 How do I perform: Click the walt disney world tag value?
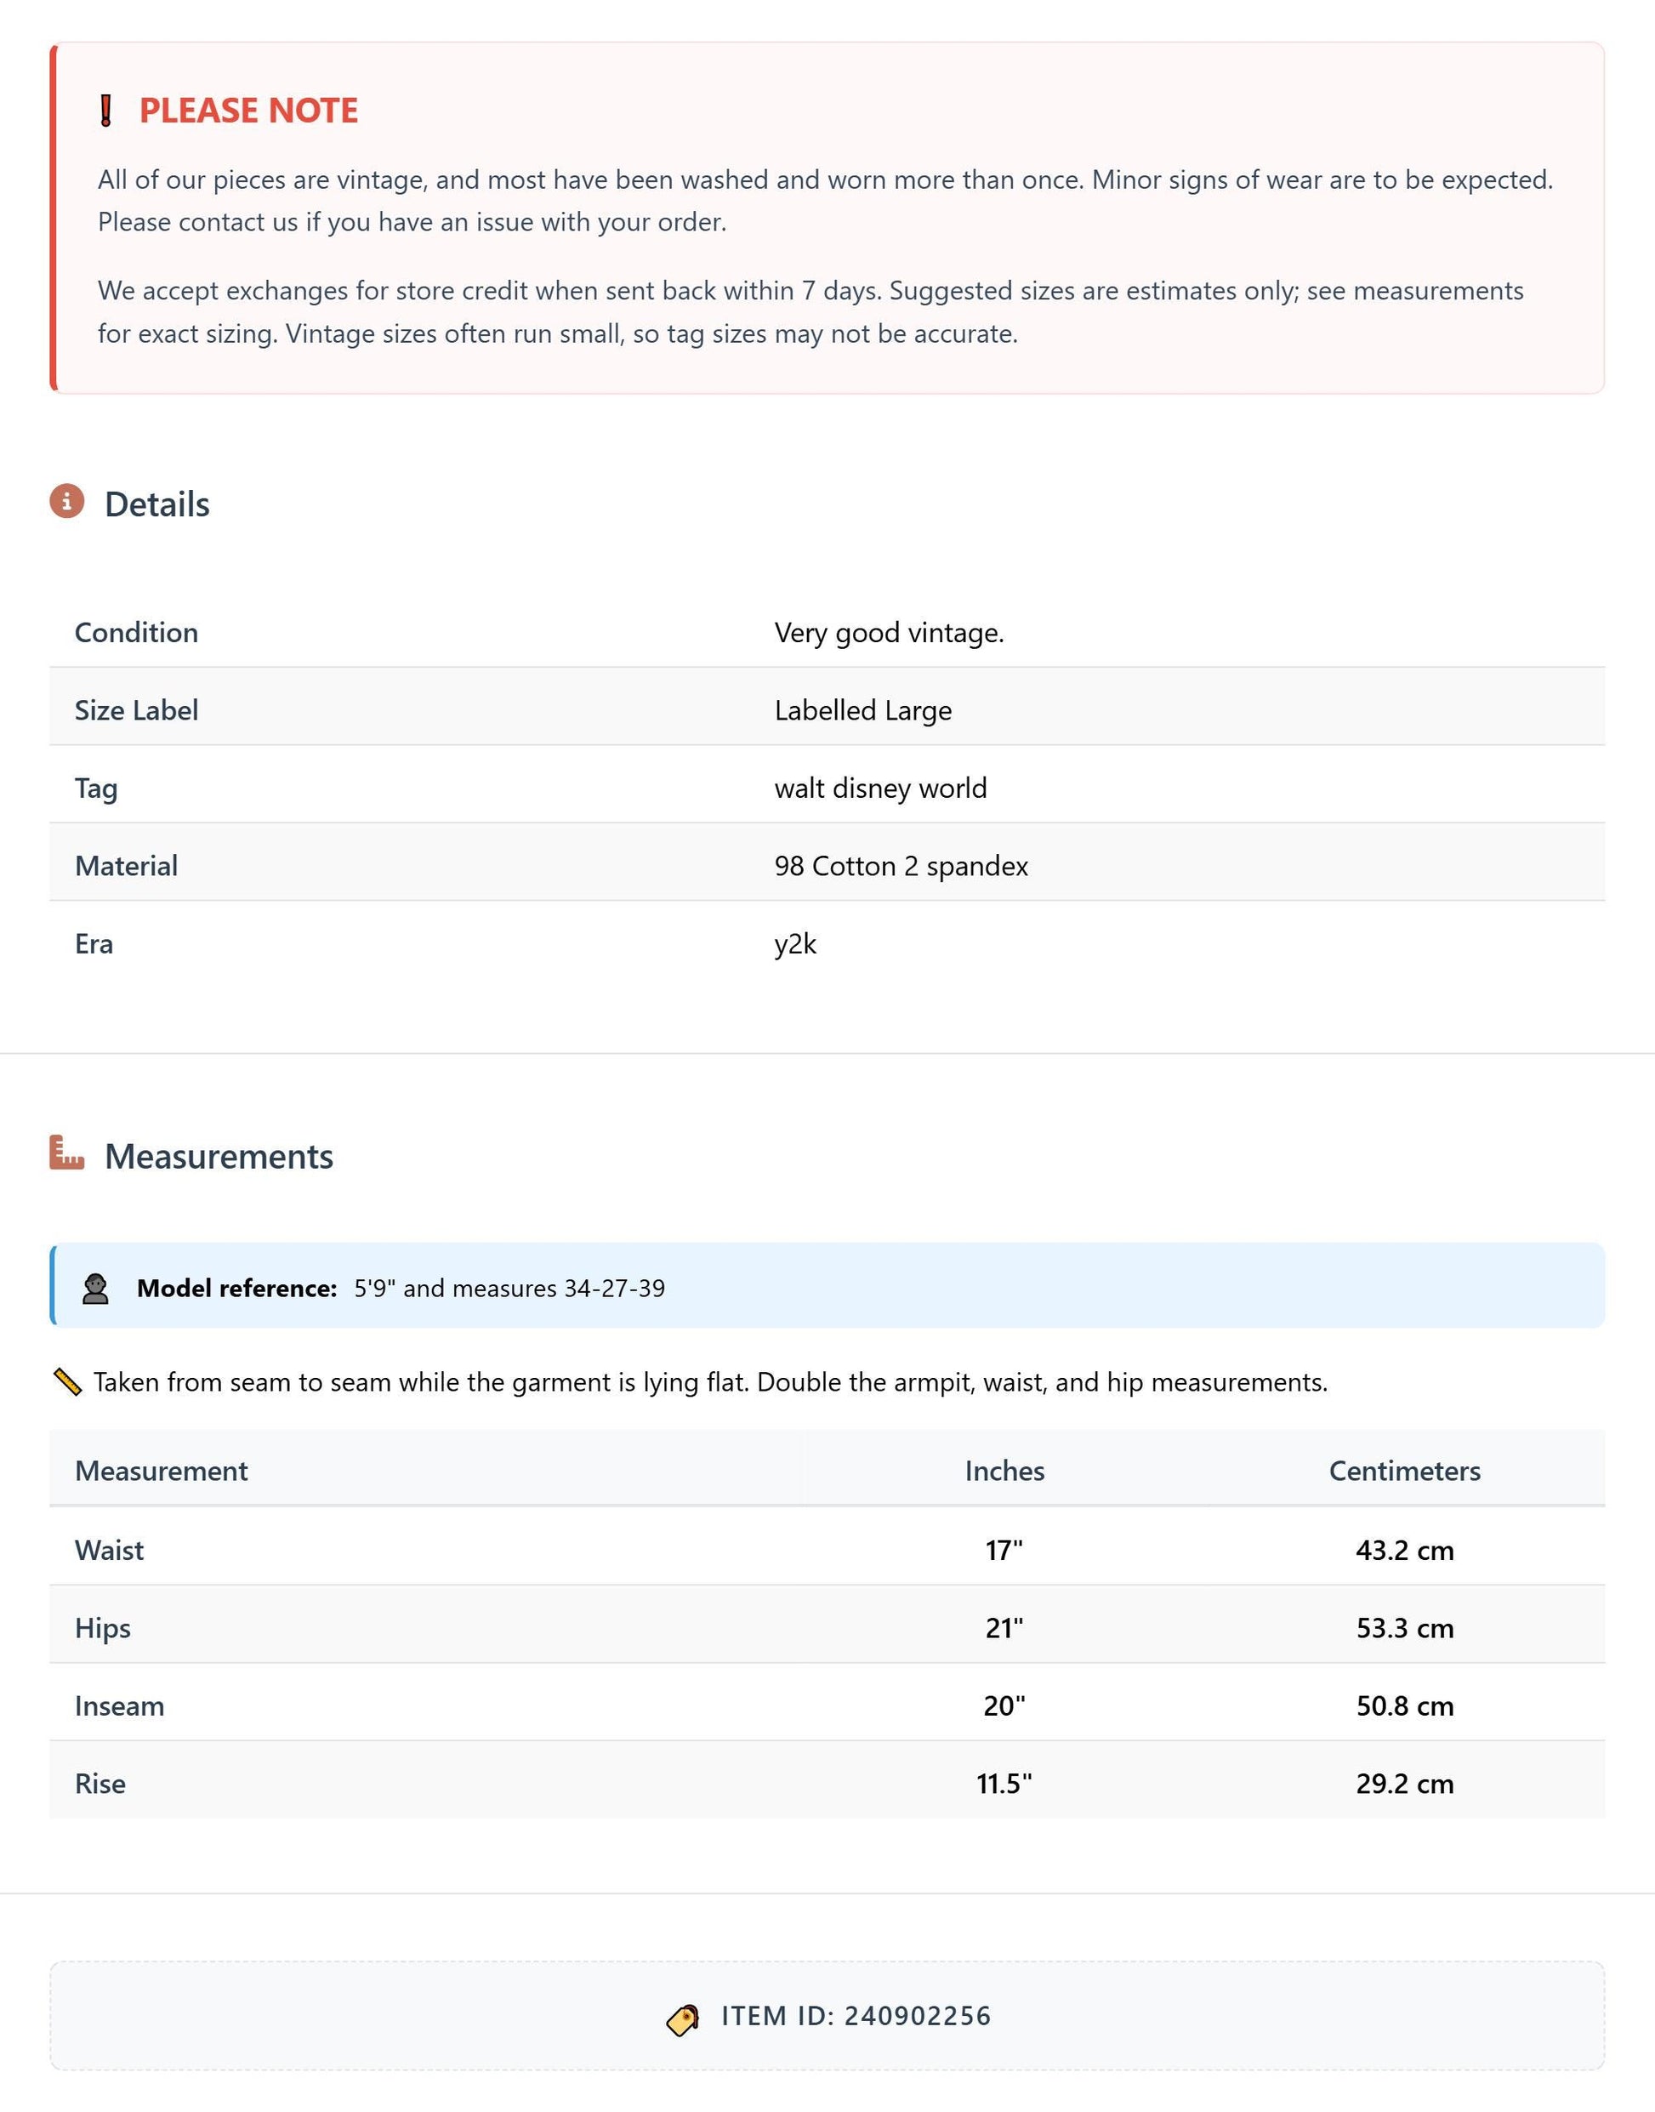coord(881,788)
